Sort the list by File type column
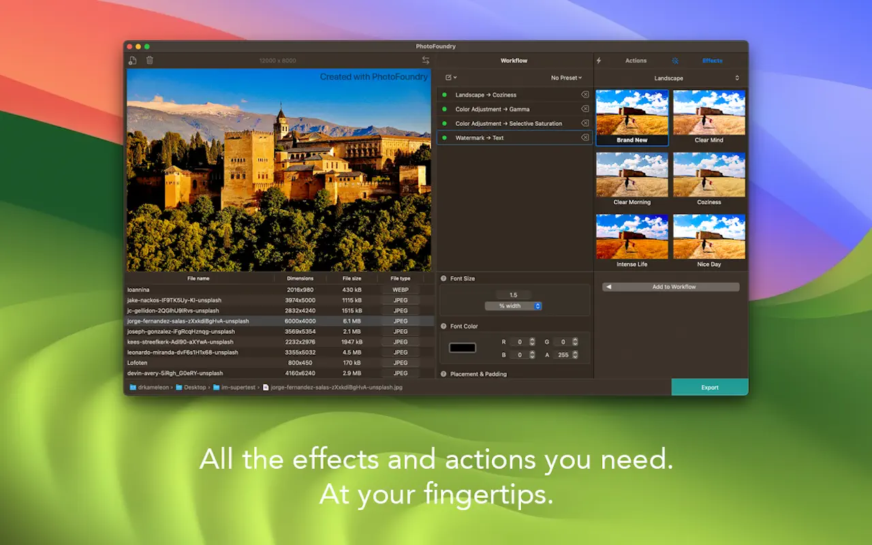872x545 pixels. tap(401, 278)
